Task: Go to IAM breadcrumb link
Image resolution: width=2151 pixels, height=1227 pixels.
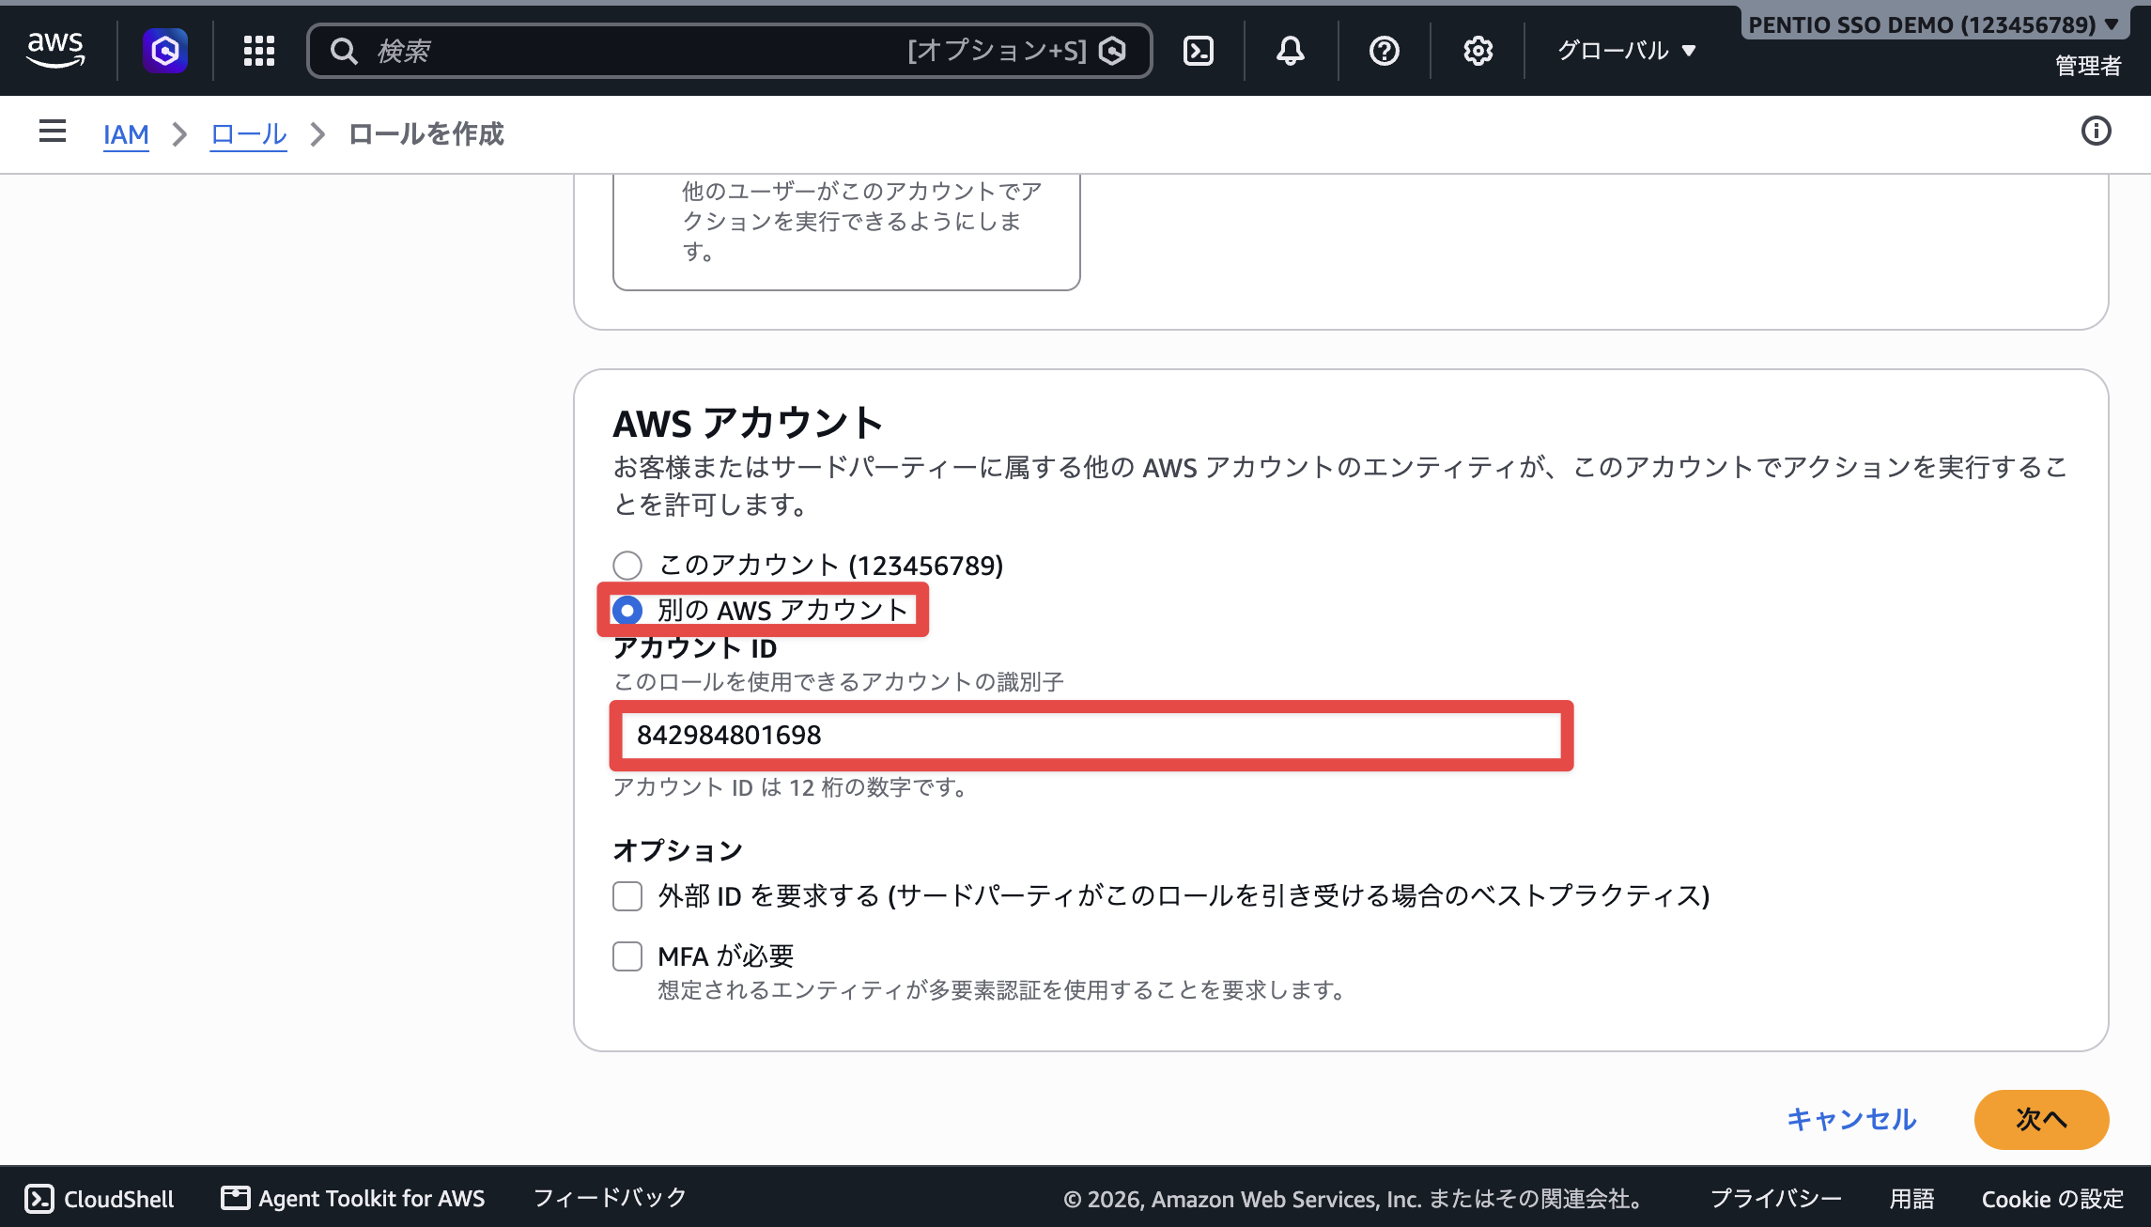Action: coord(126,134)
